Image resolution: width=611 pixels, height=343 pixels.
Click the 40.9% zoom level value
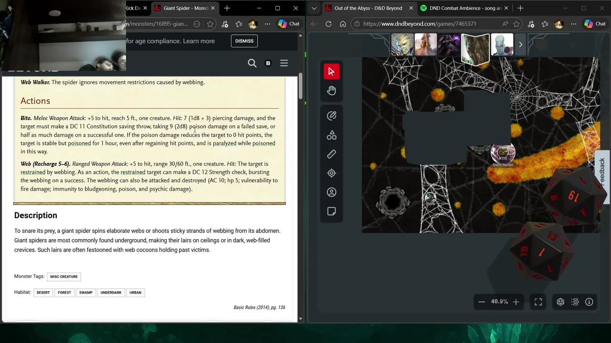(x=499, y=302)
